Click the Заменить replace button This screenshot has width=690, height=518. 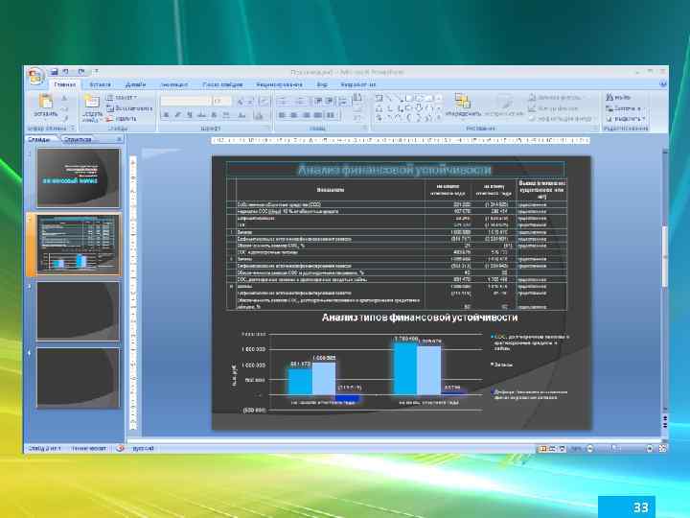pyautogui.click(x=624, y=107)
